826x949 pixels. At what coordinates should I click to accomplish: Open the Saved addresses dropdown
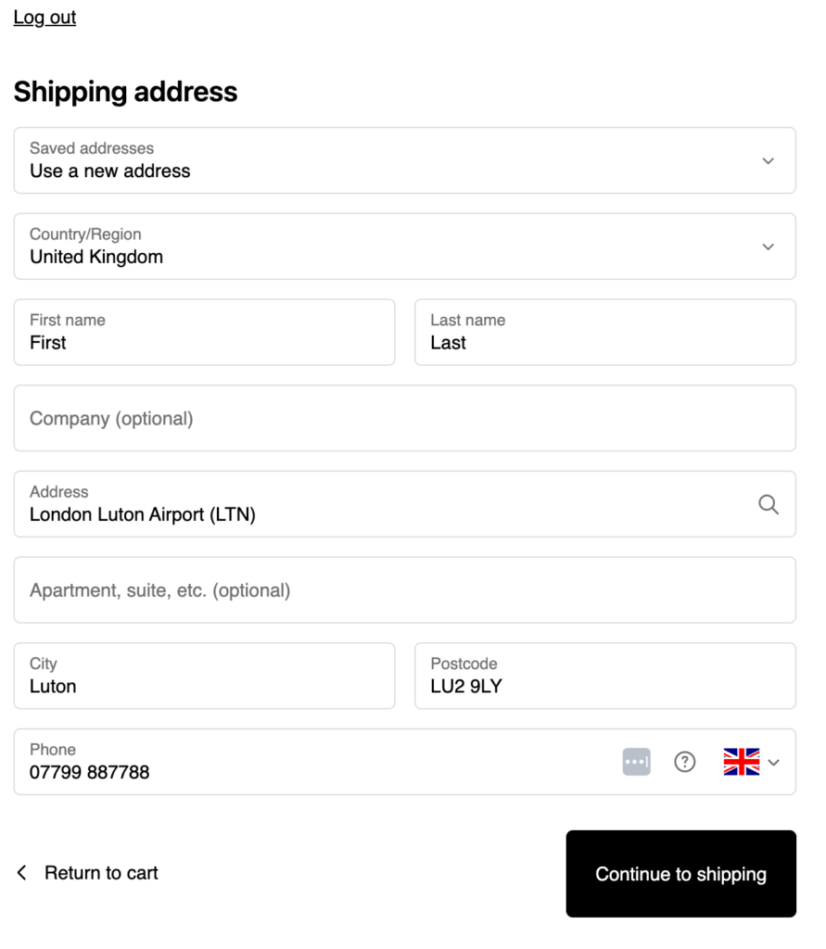point(404,160)
